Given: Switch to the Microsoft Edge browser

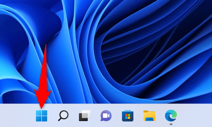Looking at the screenshot, I should coord(171,115).
